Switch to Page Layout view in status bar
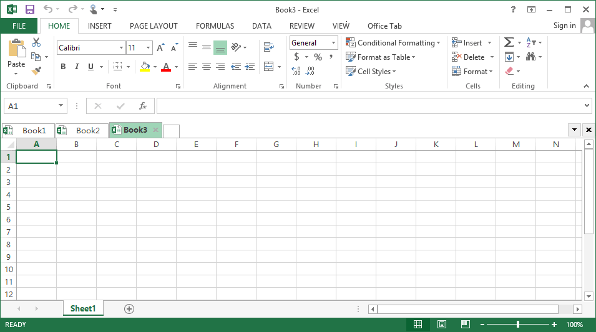 (x=442, y=325)
